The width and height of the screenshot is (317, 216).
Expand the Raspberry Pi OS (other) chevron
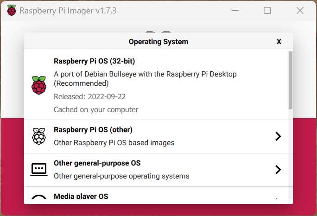278,136
